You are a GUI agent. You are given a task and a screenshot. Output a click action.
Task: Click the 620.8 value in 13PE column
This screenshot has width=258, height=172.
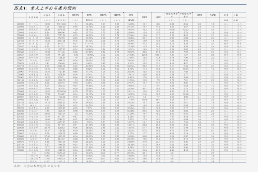point(144,55)
